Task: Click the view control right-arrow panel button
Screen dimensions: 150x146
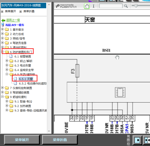Action: 138,140
